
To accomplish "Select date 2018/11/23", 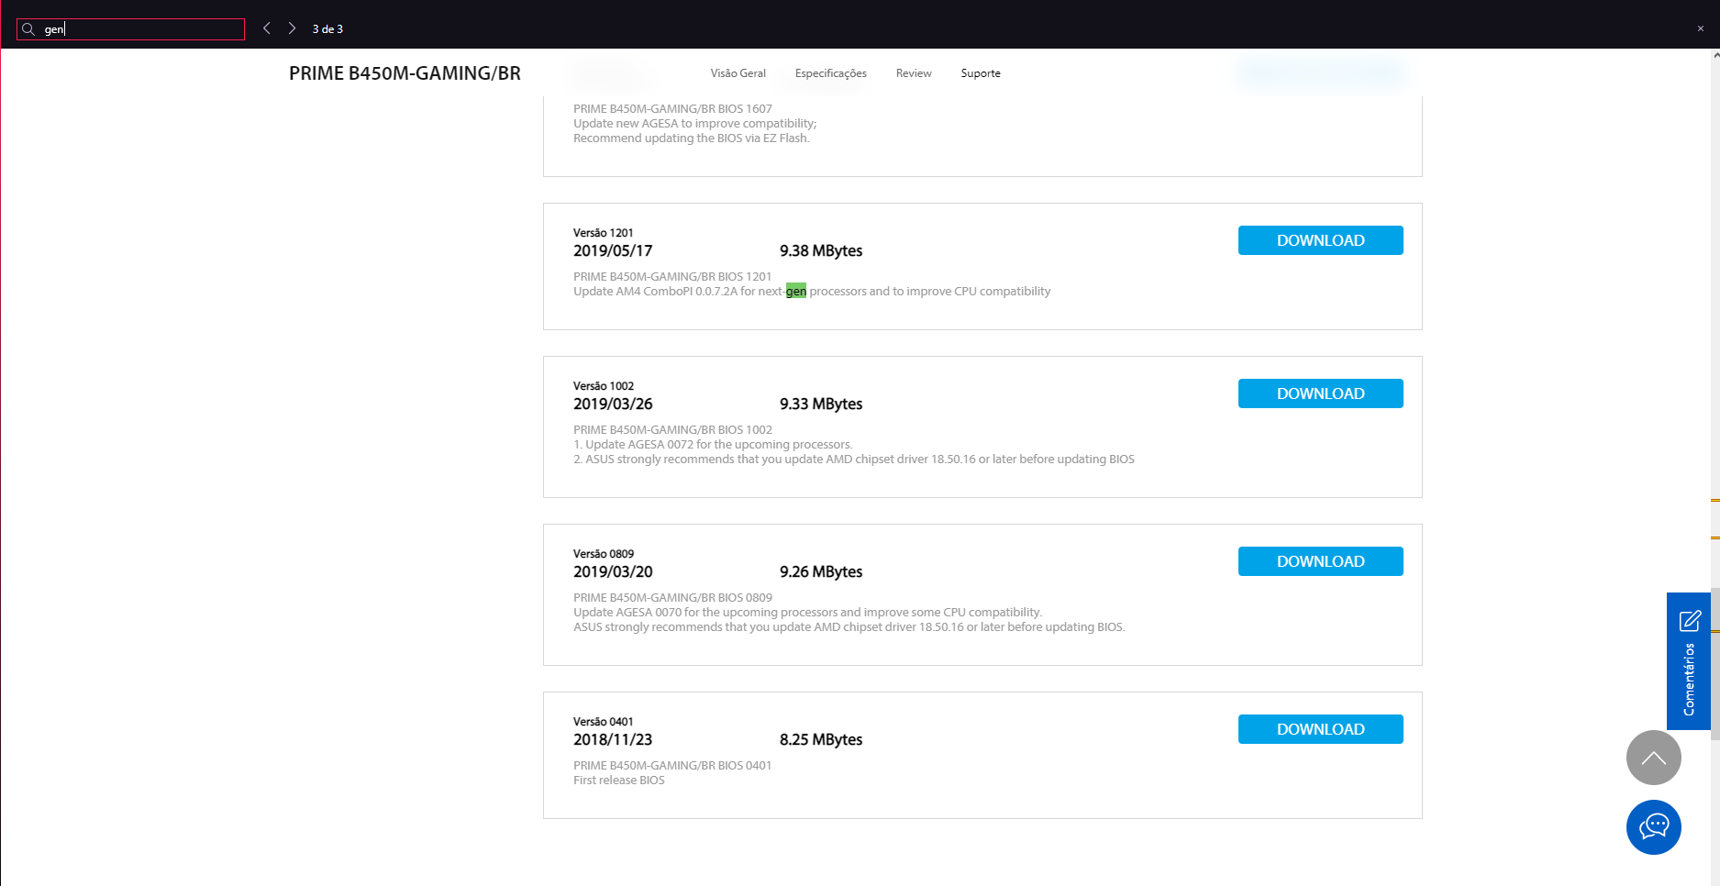I will 613,739.
